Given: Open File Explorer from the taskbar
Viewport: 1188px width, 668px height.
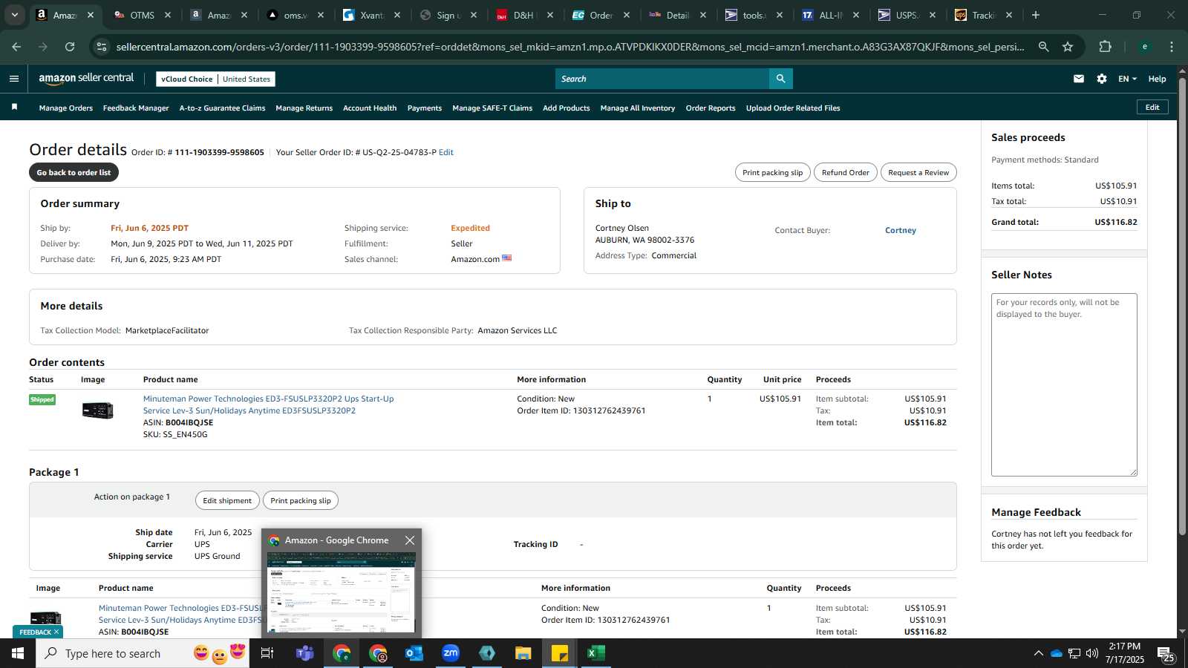Looking at the screenshot, I should pos(523,653).
